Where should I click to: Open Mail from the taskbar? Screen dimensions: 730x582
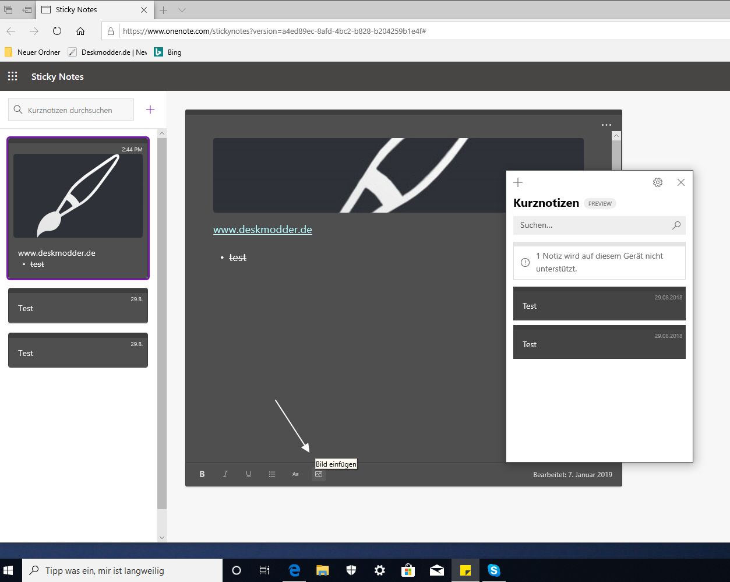[437, 570]
